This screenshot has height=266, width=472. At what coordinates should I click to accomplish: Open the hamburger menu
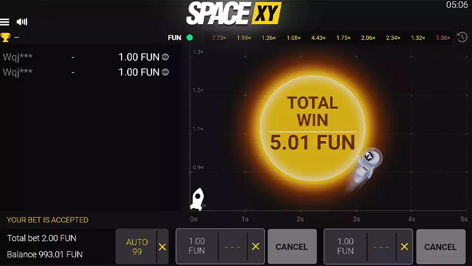tap(5, 22)
